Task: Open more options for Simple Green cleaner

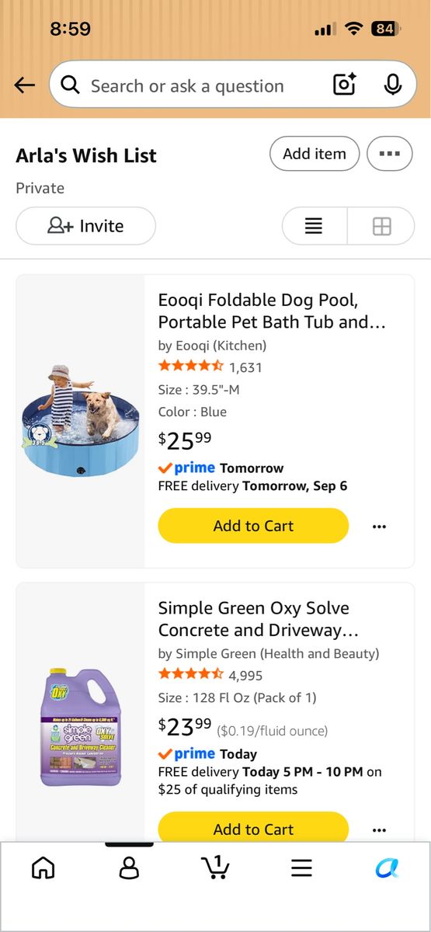Action: pos(379,830)
